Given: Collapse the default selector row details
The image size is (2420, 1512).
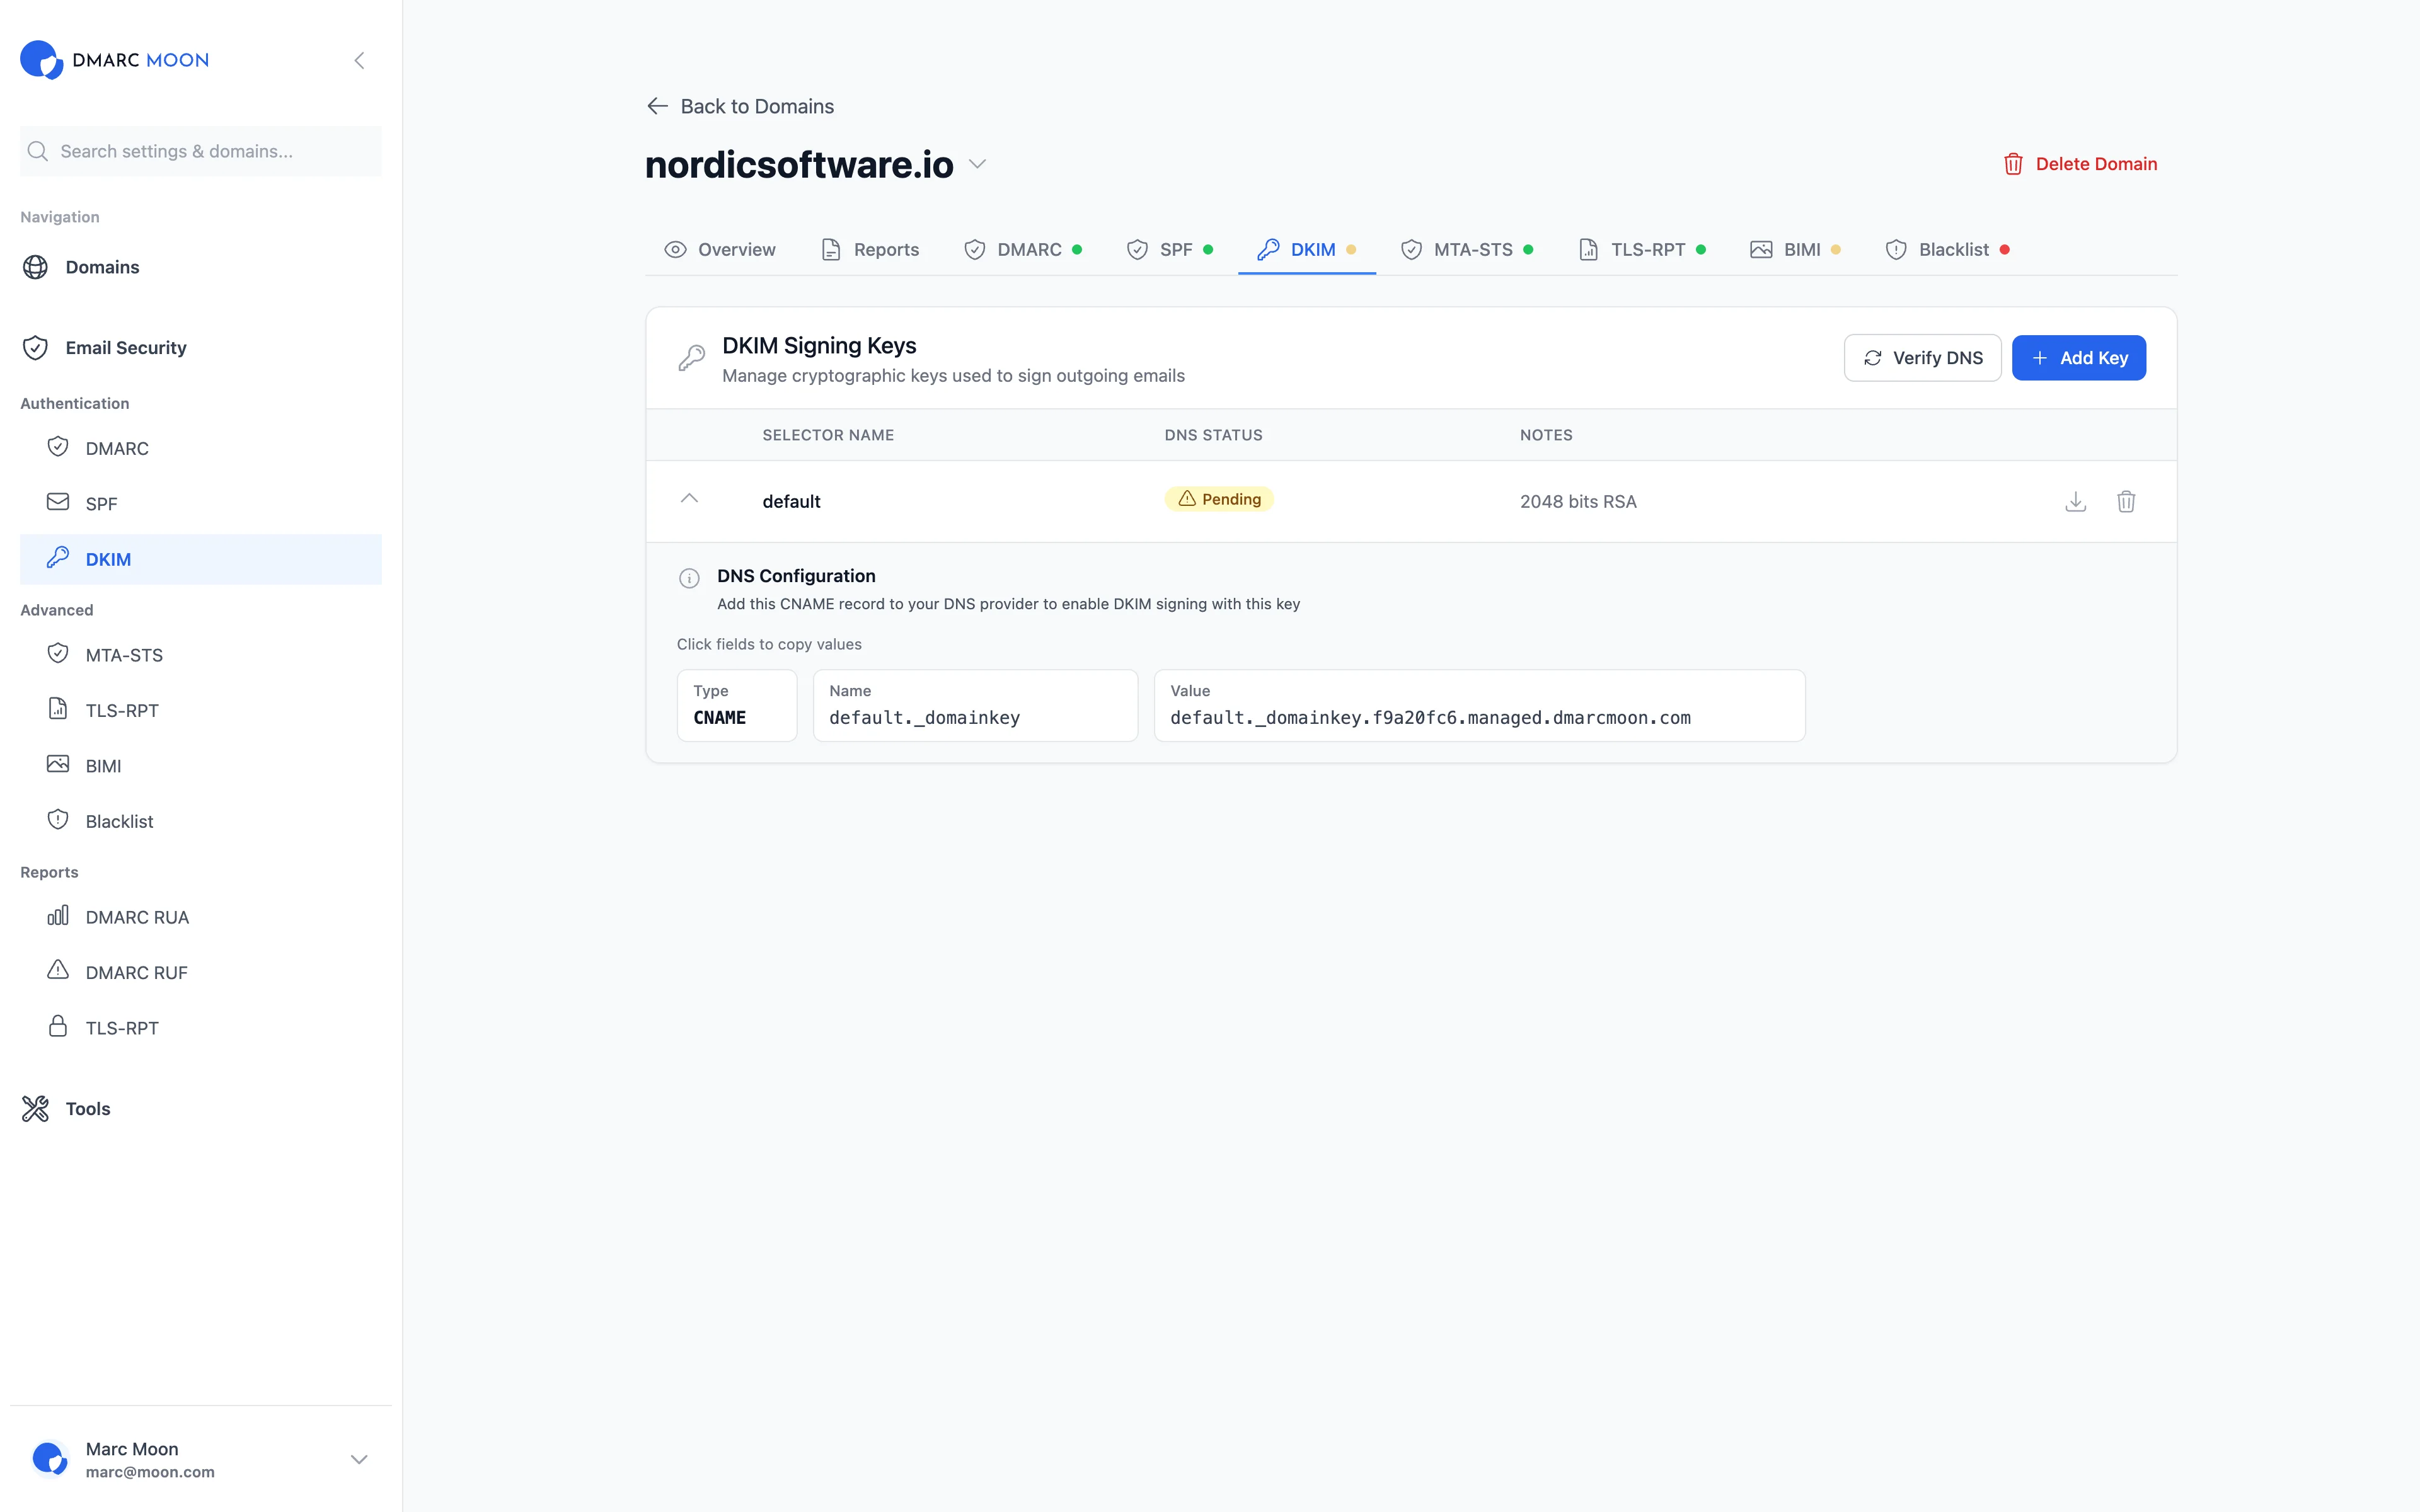Looking at the screenshot, I should coord(690,498).
